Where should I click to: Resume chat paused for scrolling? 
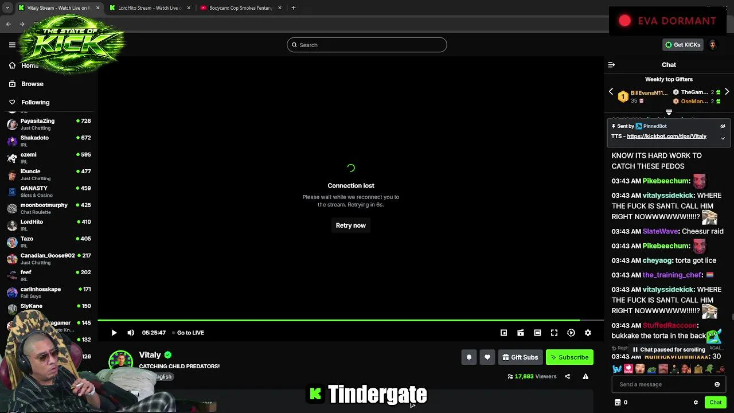tap(669, 349)
